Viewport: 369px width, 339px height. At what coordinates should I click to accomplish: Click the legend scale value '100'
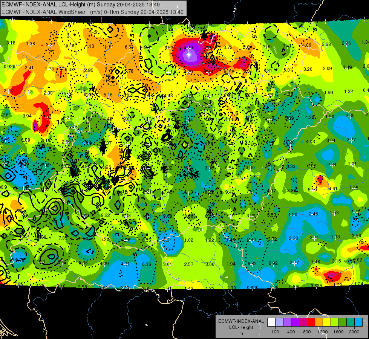(x=275, y=332)
